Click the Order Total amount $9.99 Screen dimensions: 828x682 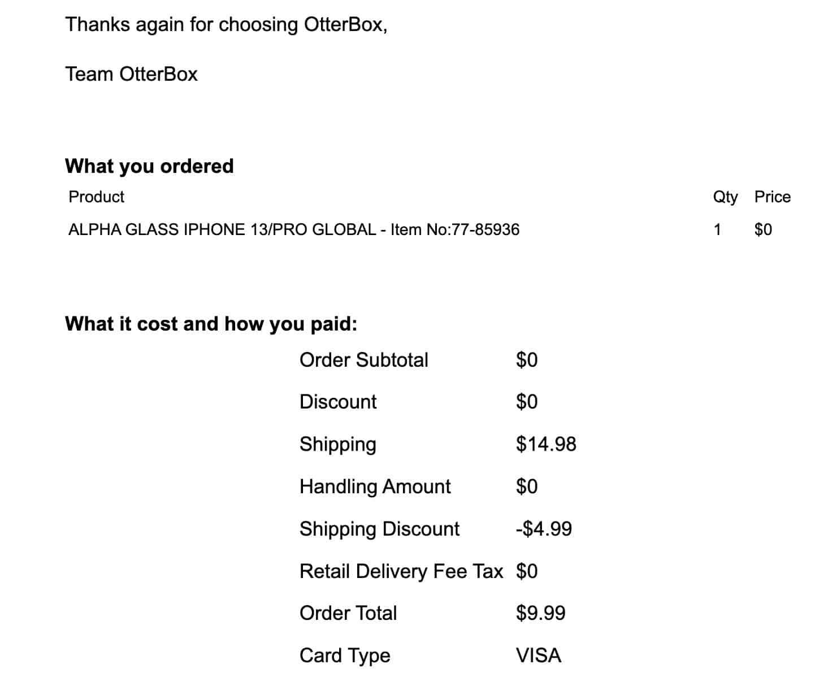point(541,613)
